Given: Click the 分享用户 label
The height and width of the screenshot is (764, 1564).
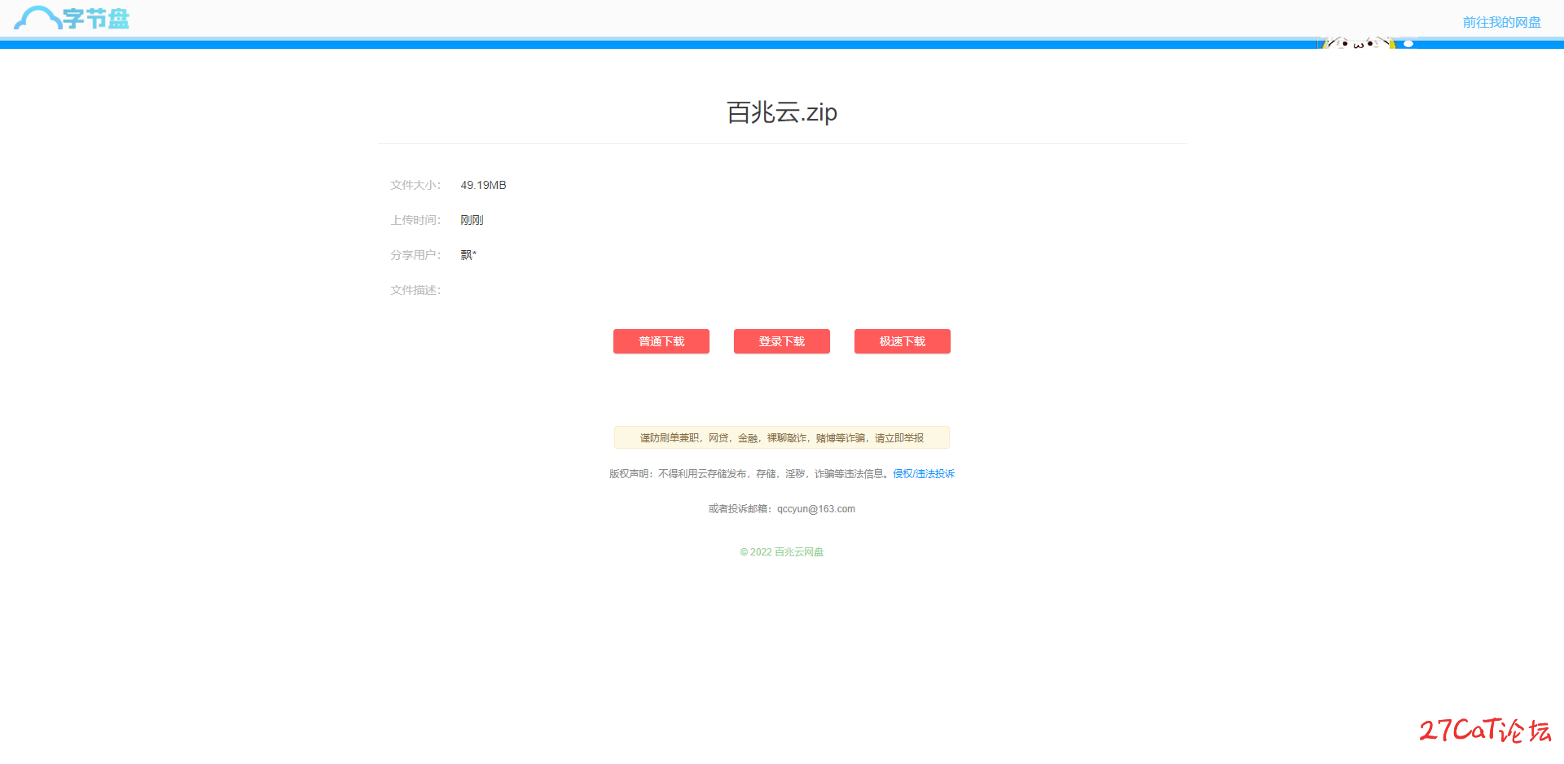Looking at the screenshot, I should (x=415, y=255).
